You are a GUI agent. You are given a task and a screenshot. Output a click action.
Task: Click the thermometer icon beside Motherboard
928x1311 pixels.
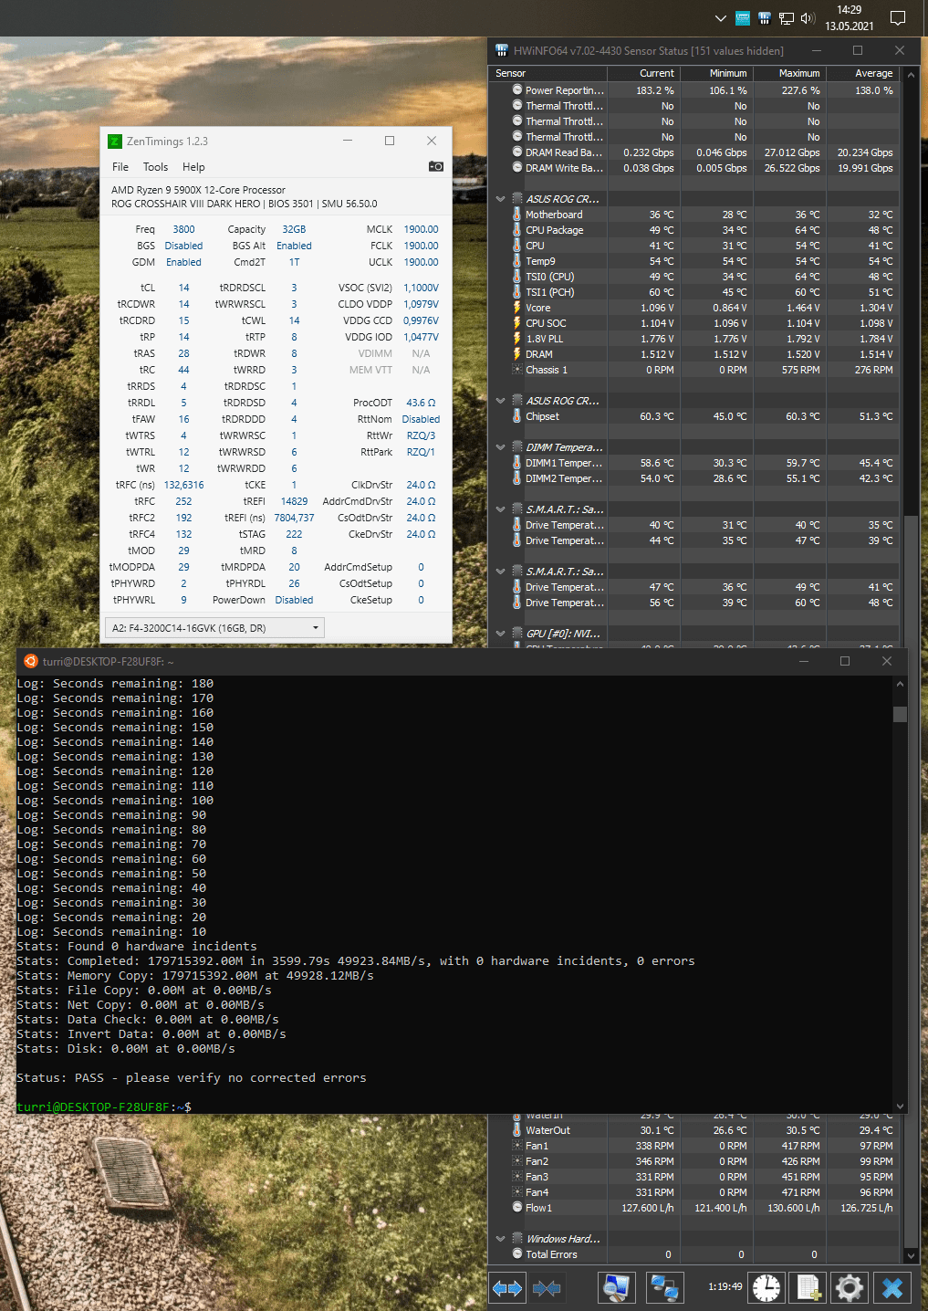pos(517,215)
